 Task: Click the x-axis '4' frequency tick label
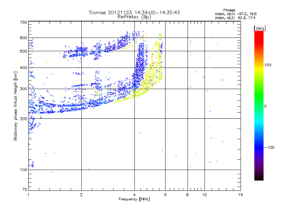tap(134, 195)
